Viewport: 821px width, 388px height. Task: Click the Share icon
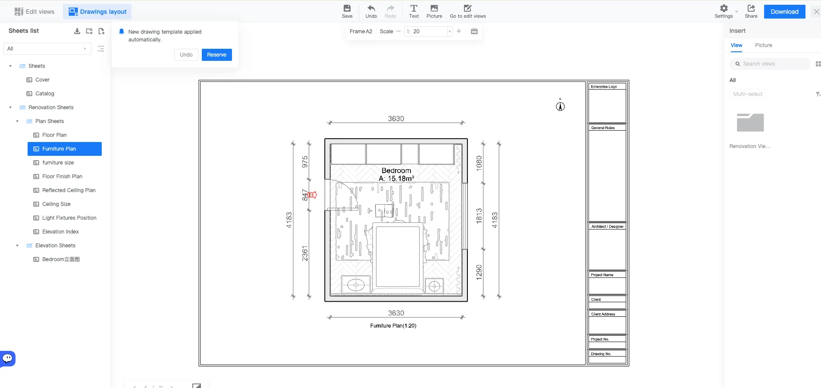pyautogui.click(x=751, y=11)
